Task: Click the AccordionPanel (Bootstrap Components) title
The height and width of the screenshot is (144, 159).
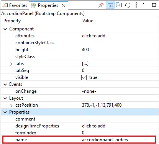Action: point(43,13)
